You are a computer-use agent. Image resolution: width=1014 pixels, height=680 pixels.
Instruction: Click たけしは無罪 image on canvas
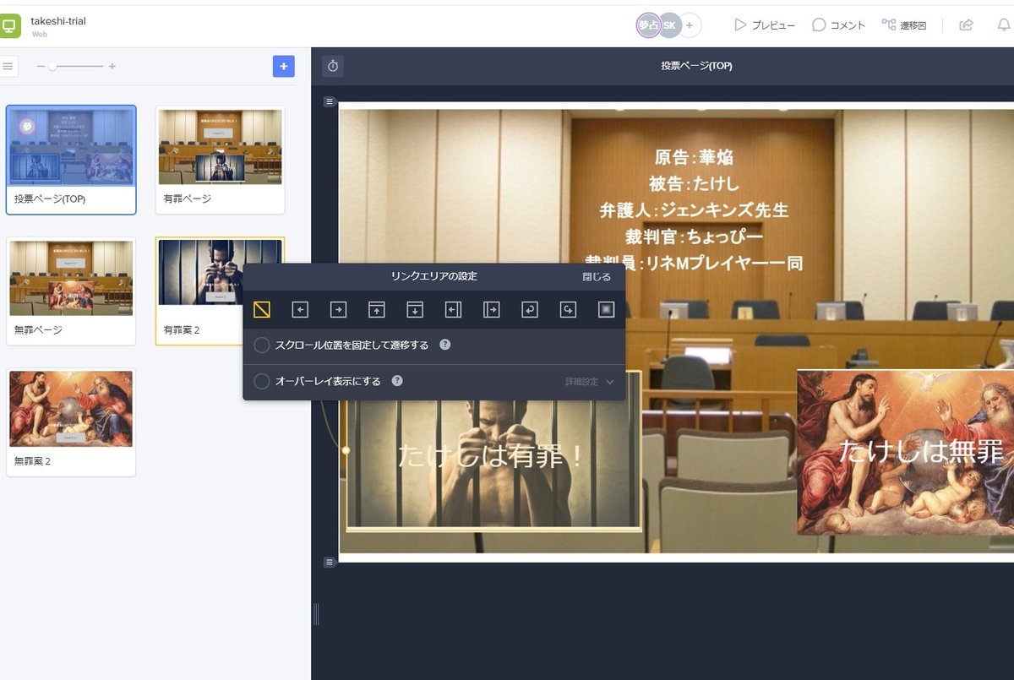tap(905, 452)
